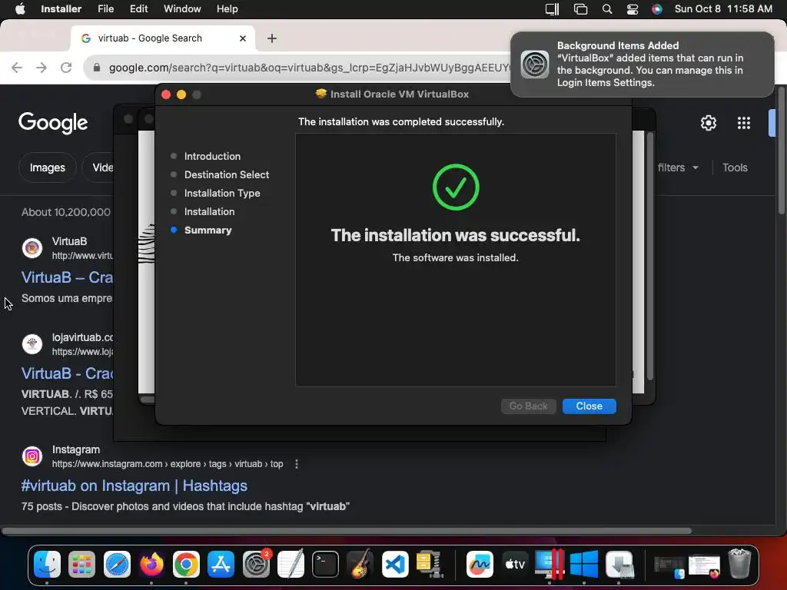Click the Destination Select installer step
This screenshot has width=787, height=590.
pos(227,174)
